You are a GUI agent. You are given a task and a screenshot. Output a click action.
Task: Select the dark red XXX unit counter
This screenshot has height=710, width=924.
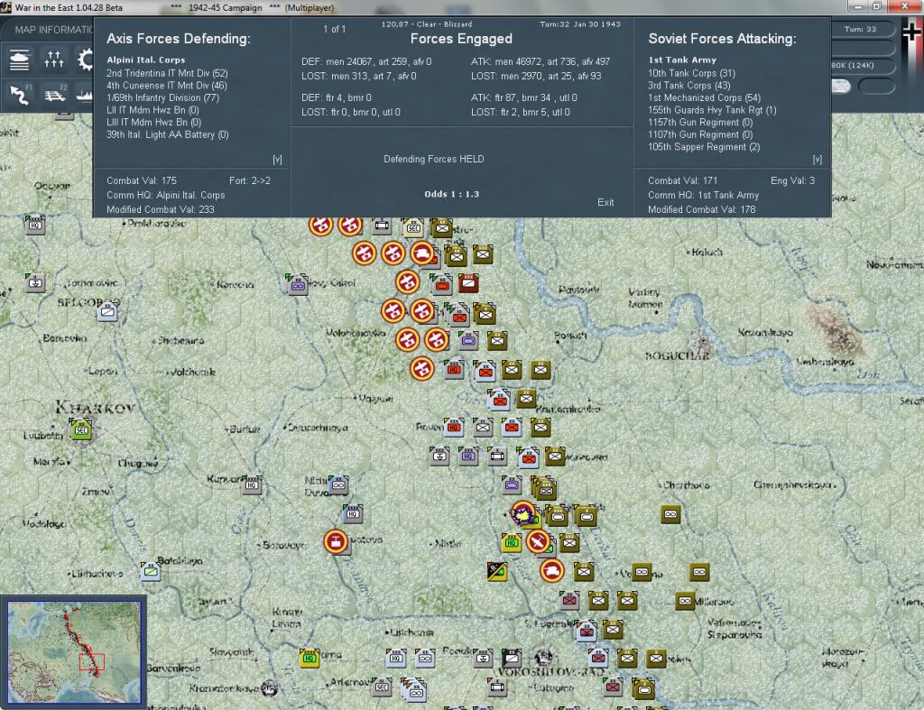point(468,282)
